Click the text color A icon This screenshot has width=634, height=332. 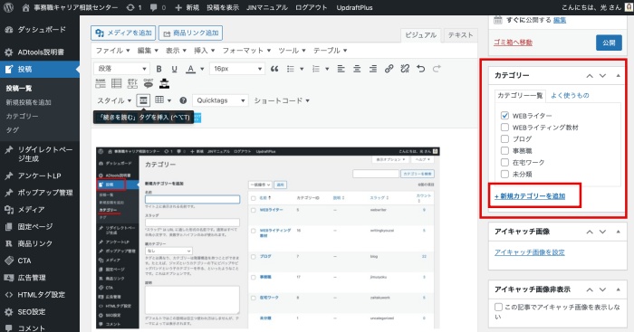(x=190, y=69)
